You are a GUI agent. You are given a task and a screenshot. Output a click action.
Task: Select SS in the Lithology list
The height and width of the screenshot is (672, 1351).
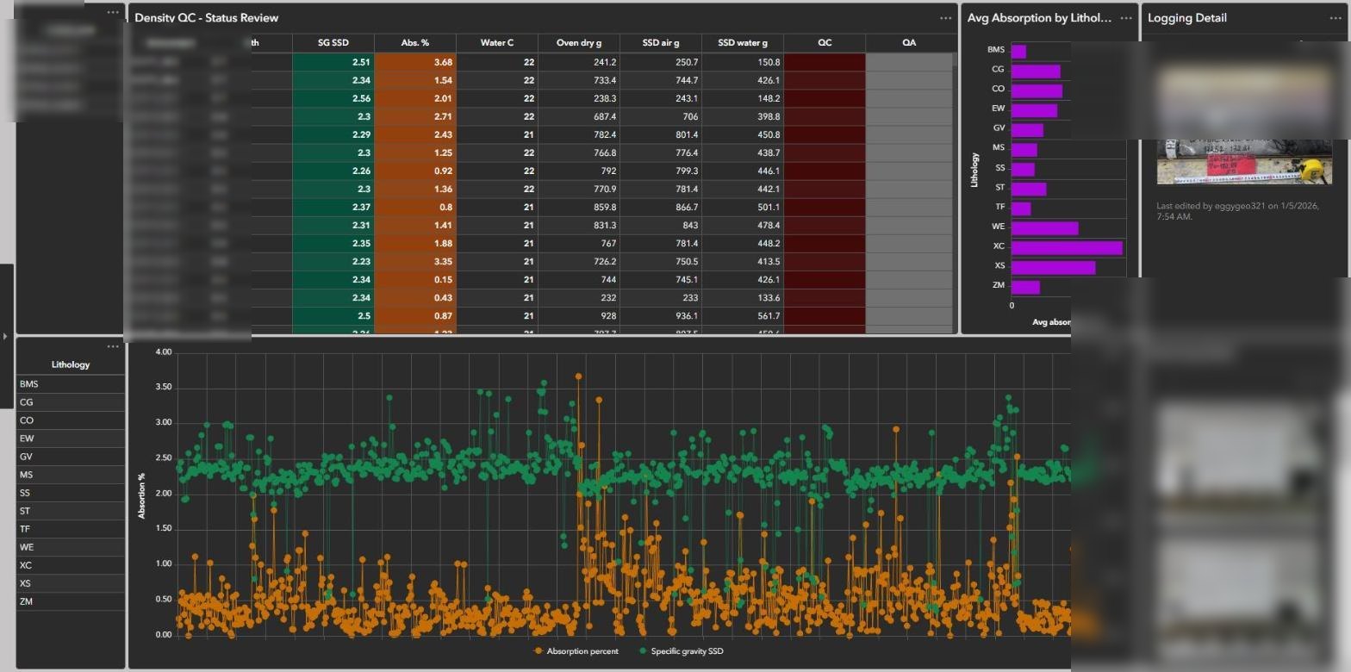(x=71, y=493)
